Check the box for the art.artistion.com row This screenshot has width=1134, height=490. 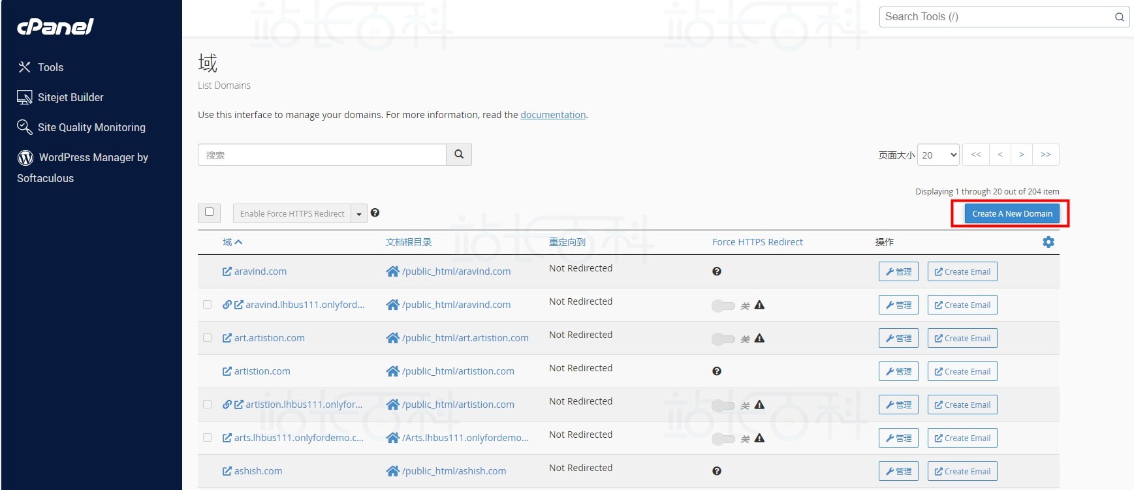pos(208,338)
